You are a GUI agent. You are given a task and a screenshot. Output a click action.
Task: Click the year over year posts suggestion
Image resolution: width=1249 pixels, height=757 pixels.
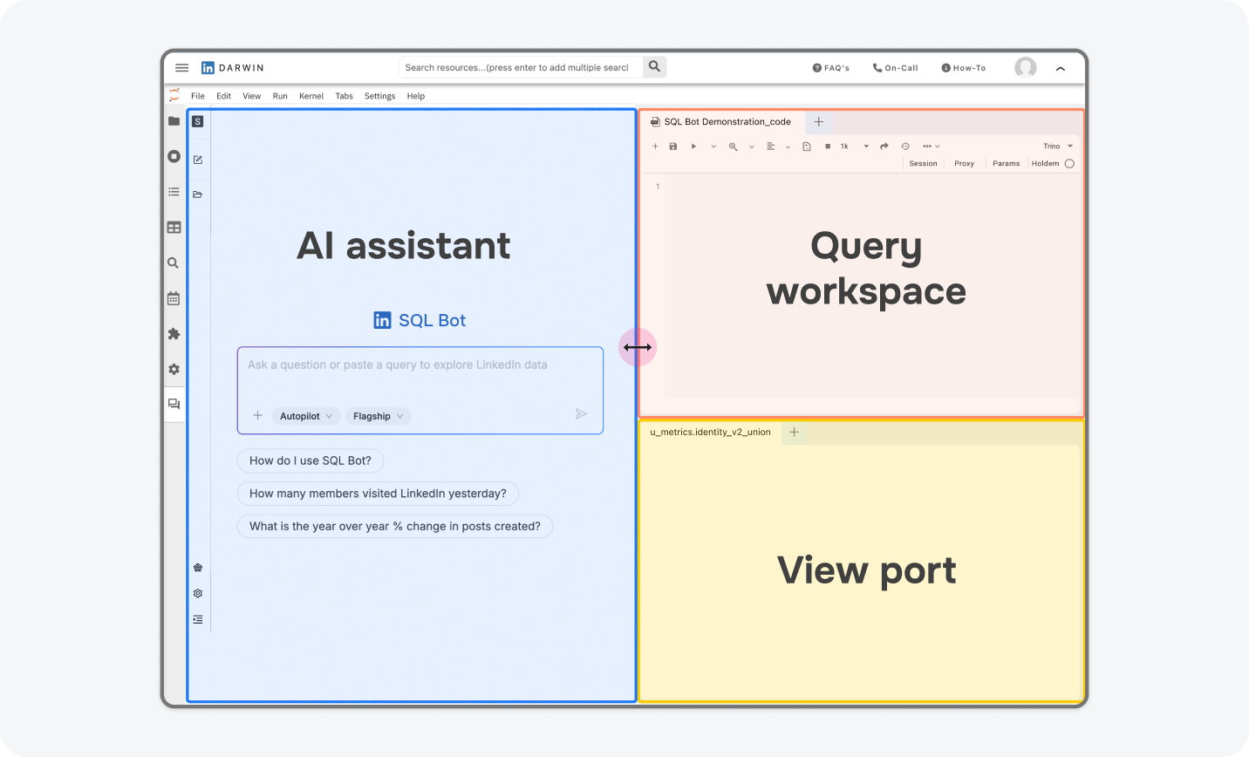[x=395, y=527]
